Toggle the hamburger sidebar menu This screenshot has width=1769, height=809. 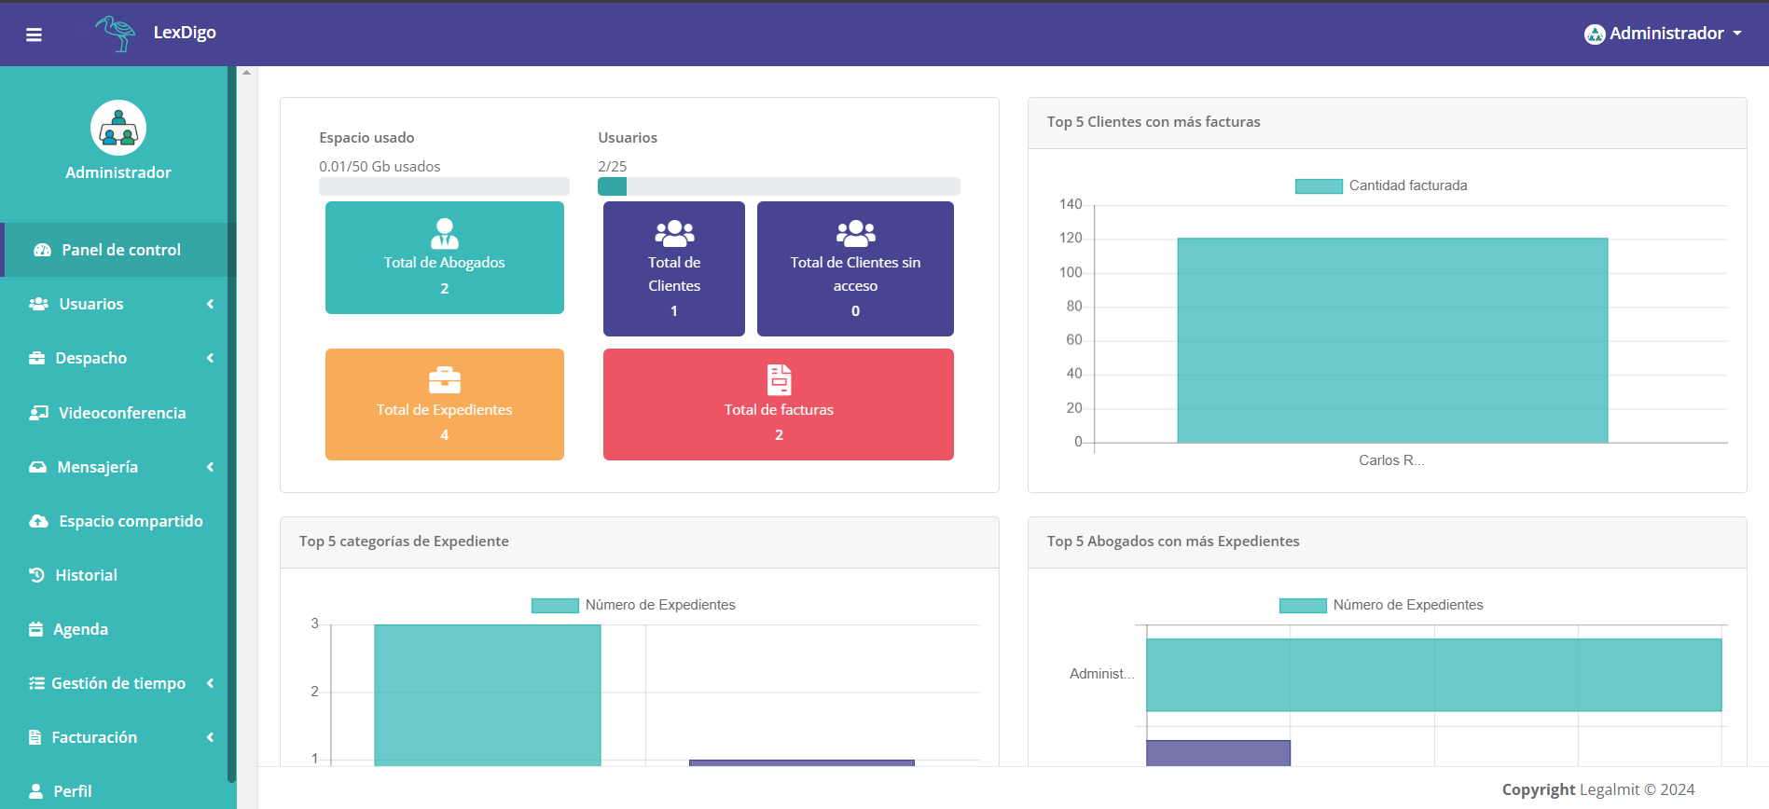(x=34, y=34)
